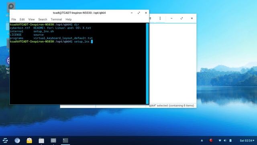Minimize the file manager window
The width and height of the screenshot is (257, 145).
(x=171, y=19)
